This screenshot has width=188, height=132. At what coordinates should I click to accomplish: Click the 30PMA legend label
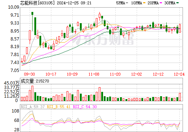pyautogui.click(x=170, y=3)
